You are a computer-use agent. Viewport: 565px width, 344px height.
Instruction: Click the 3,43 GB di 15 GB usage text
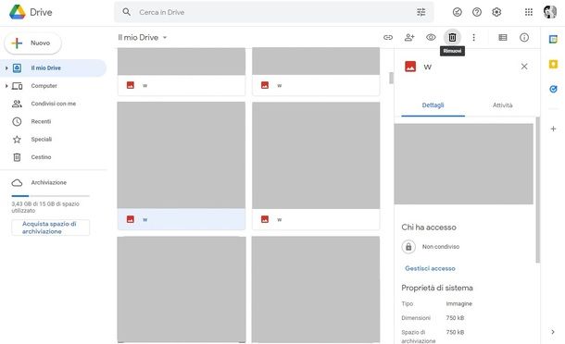pyautogui.click(x=45, y=207)
